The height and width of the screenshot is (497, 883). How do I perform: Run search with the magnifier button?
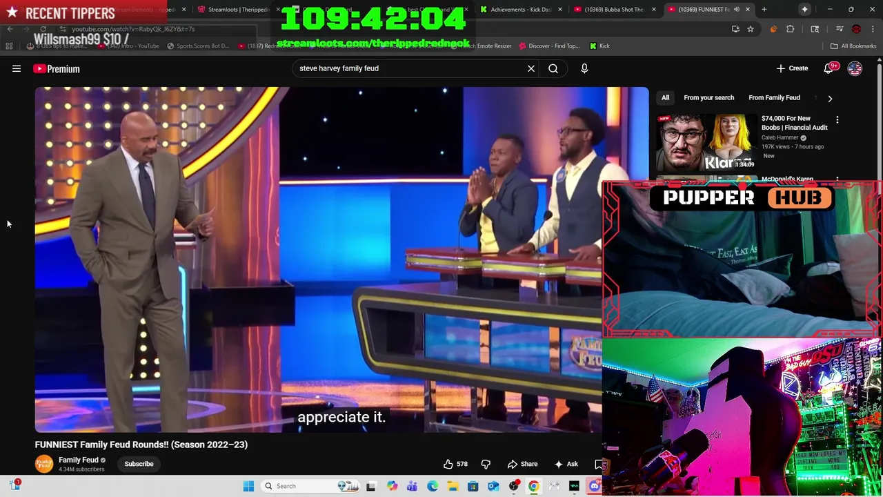[553, 68]
